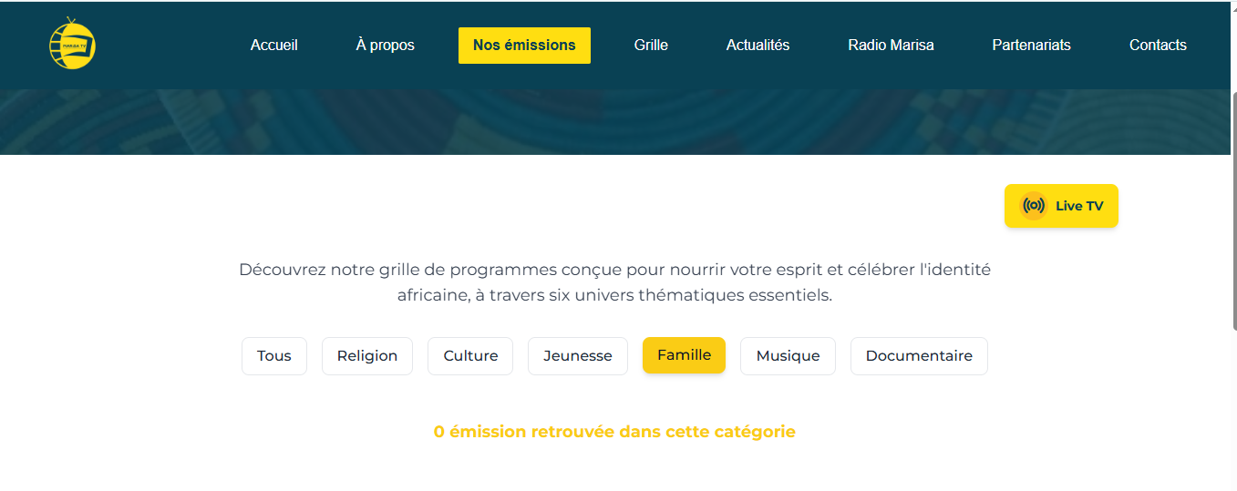The width and height of the screenshot is (1237, 491).
Task: Open the Grille page
Action: 651,46
